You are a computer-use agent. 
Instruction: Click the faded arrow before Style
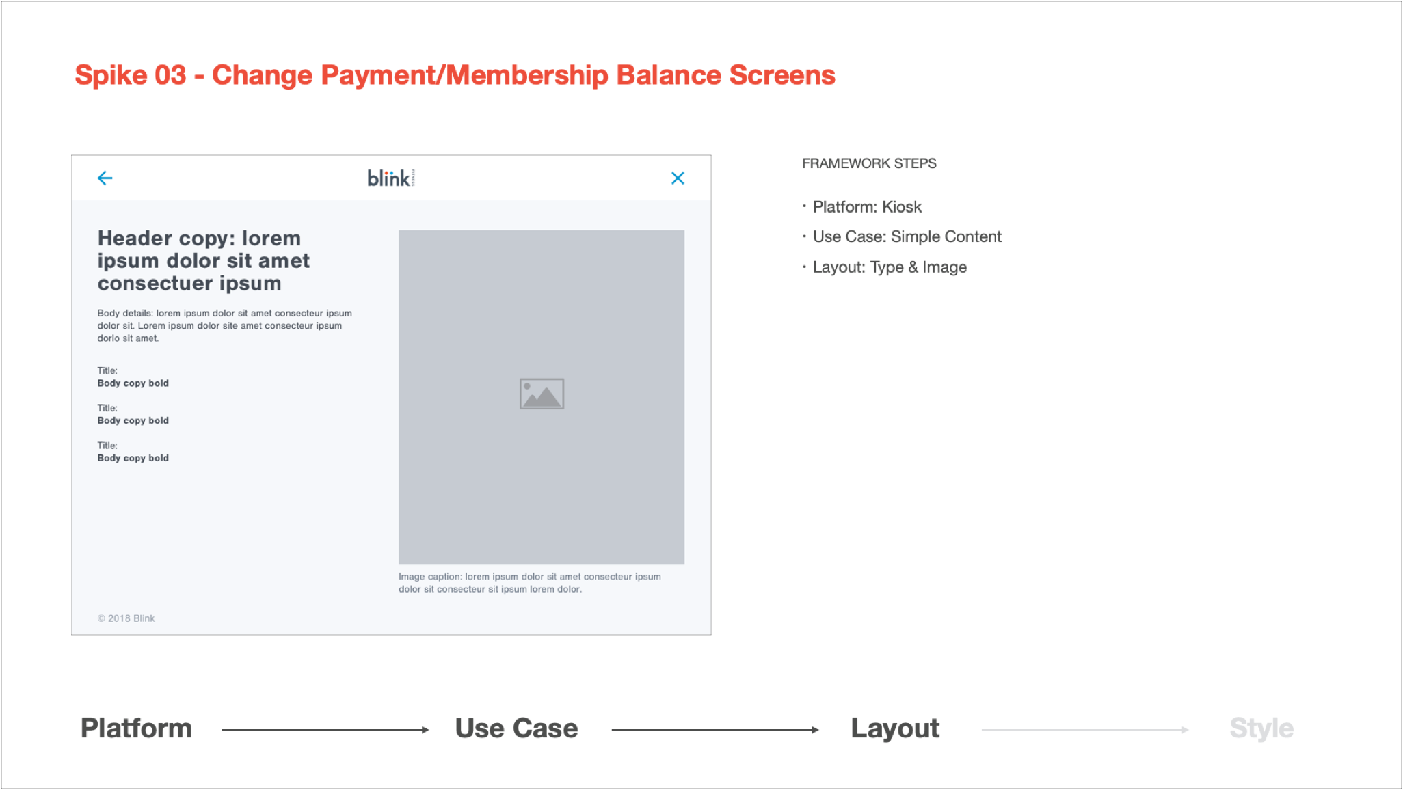[x=1084, y=730]
